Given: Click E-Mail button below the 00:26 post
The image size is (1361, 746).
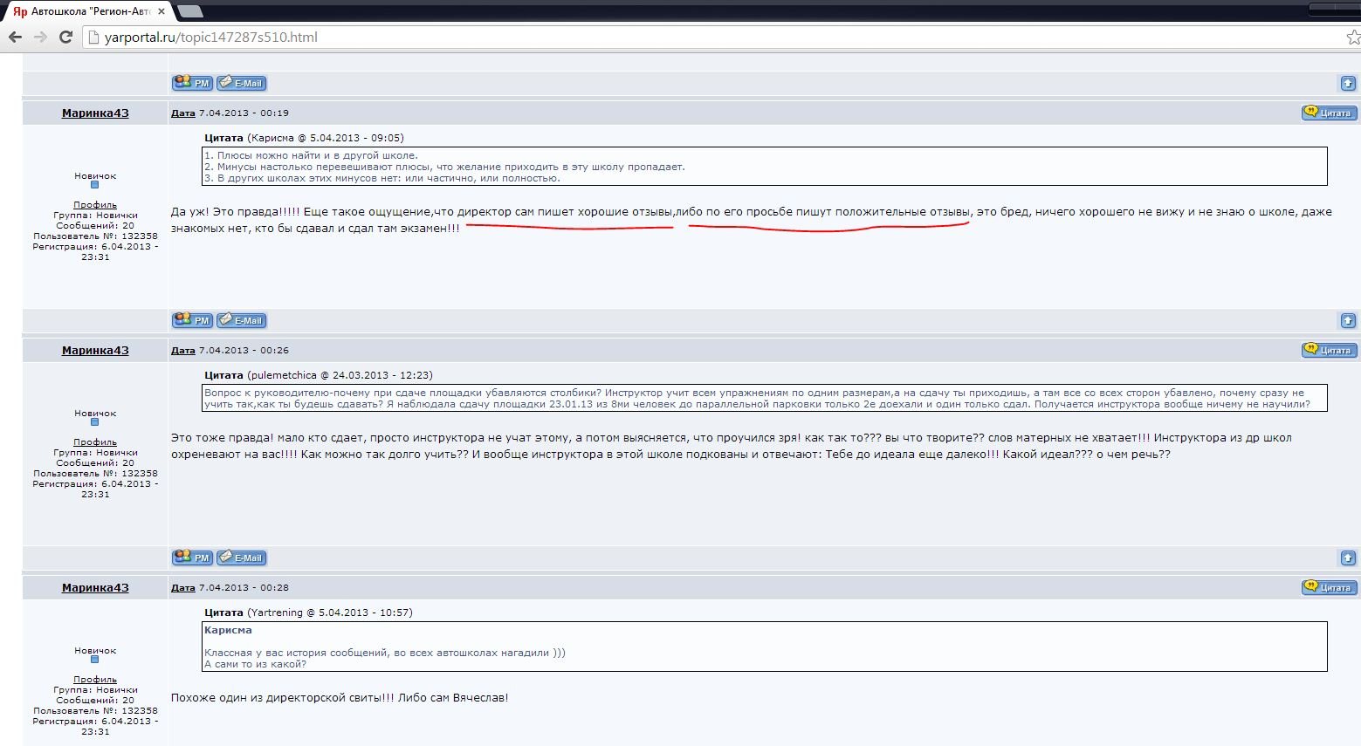Looking at the screenshot, I should coord(242,558).
